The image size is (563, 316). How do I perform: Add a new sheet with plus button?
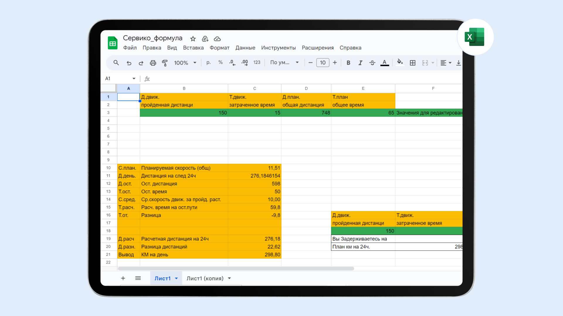click(x=123, y=278)
